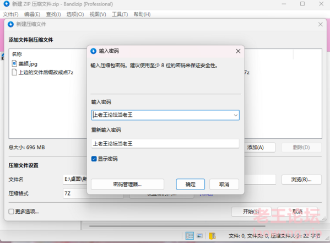Click the 重新输入密码 text field
The height and width of the screenshot is (243, 330).
click(165, 144)
